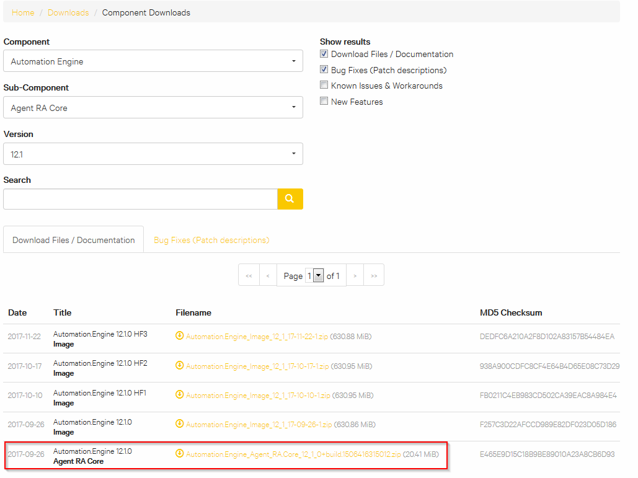This screenshot has width=638, height=478.
Task: Click inside the Search input field
Action: coord(140,198)
